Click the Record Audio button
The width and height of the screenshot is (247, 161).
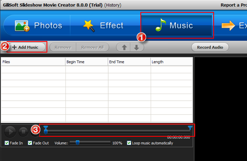point(210,47)
